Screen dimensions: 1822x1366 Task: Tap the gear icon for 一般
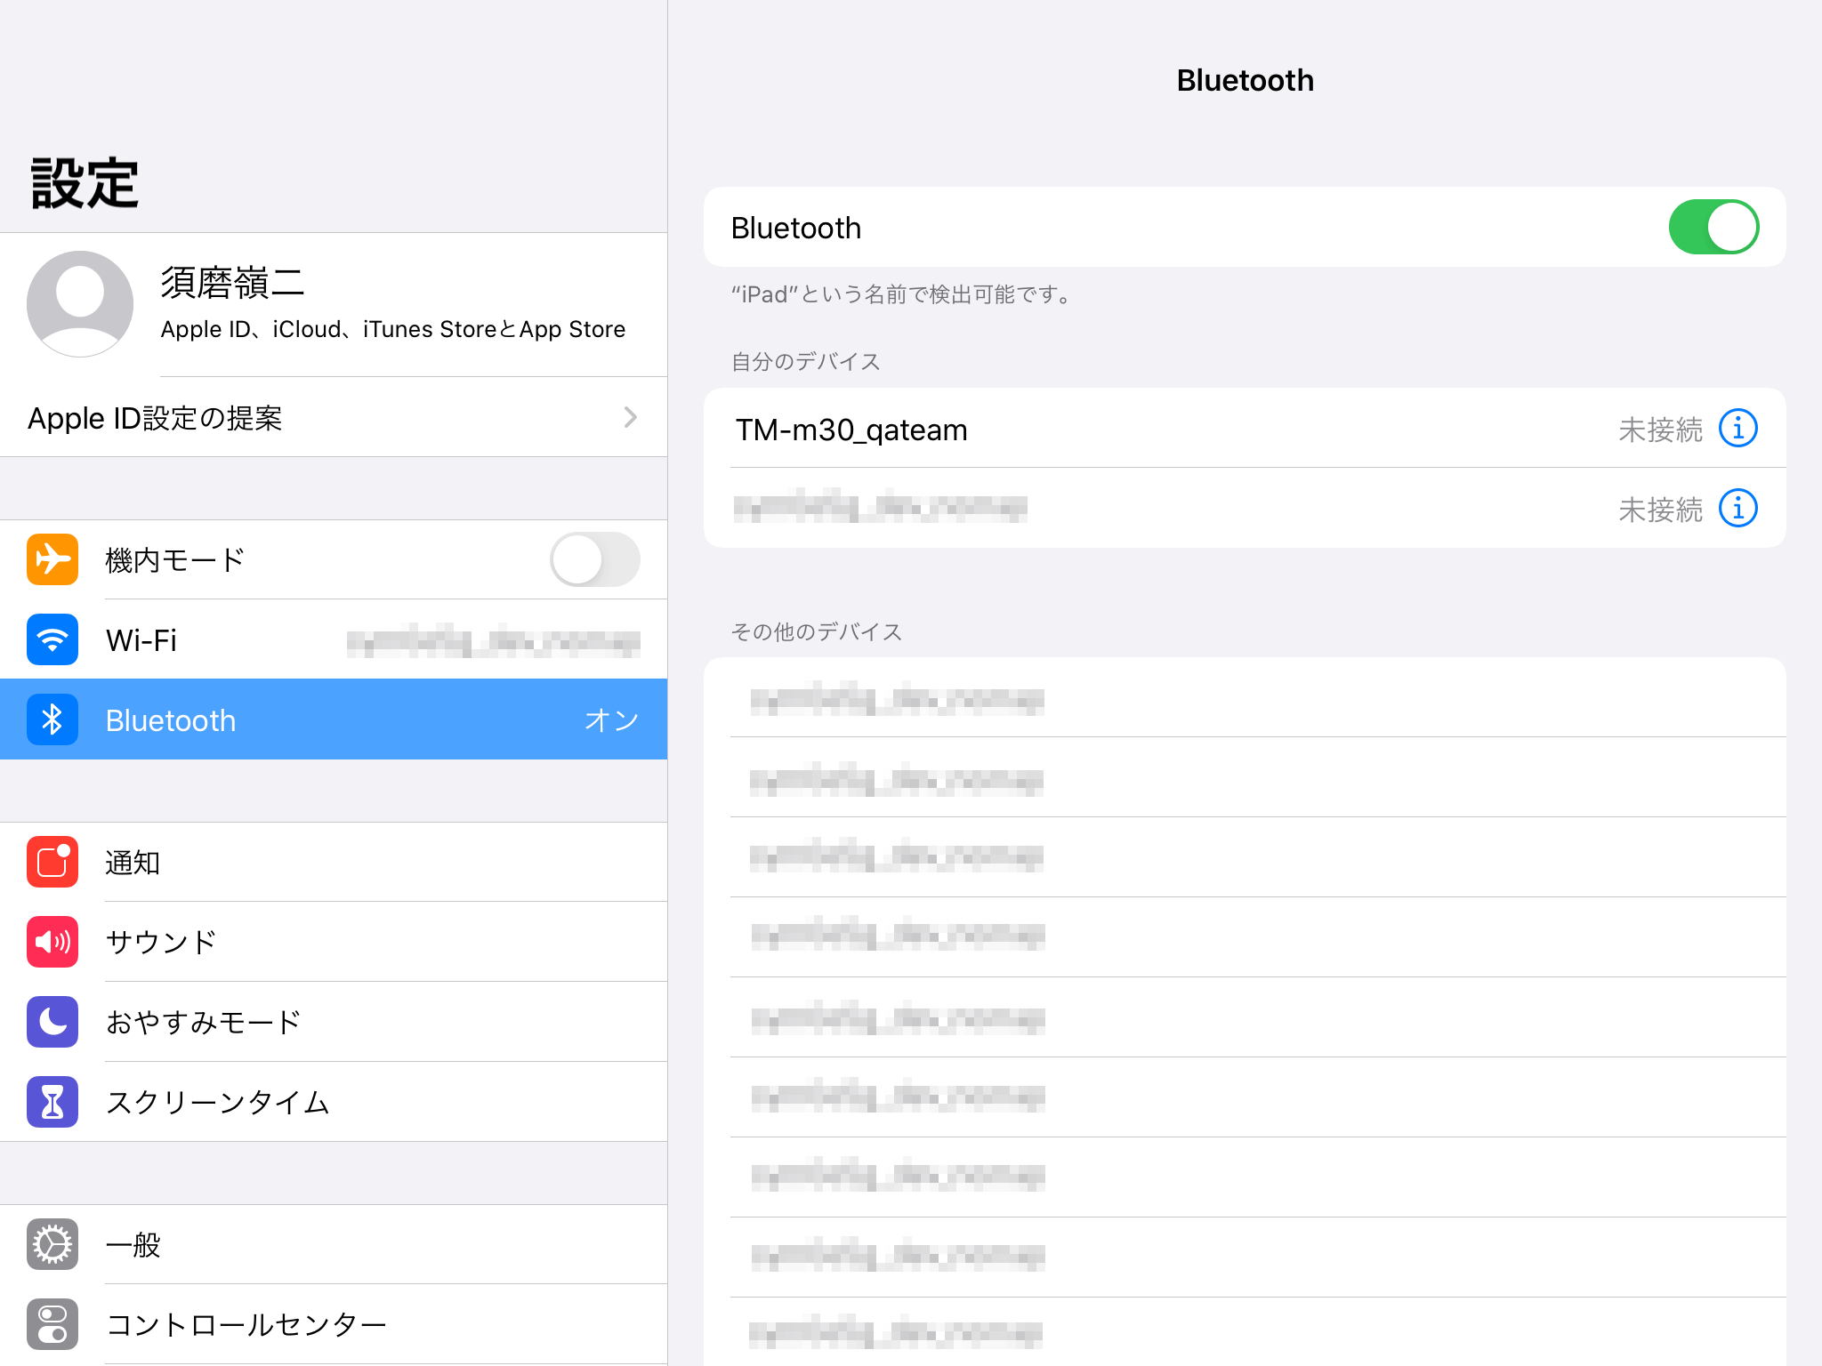pyautogui.click(x=52, y=1244)
